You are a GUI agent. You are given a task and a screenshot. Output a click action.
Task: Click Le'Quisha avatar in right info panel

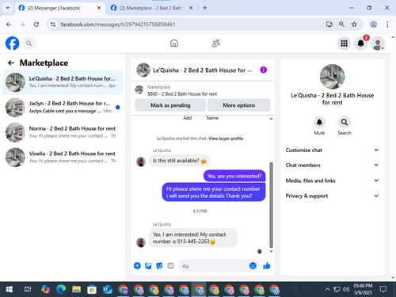coord(332,77)
